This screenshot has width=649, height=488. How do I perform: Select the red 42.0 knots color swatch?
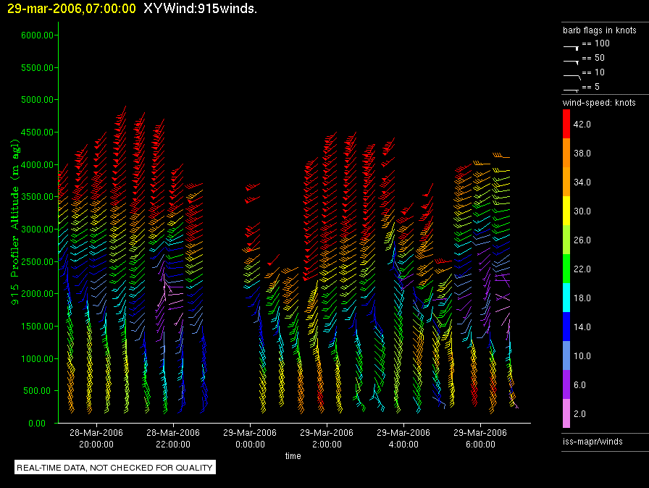pyautogui.click(x=567, y=125)
